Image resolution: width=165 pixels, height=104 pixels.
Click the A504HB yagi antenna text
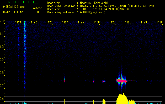point(93,12)
